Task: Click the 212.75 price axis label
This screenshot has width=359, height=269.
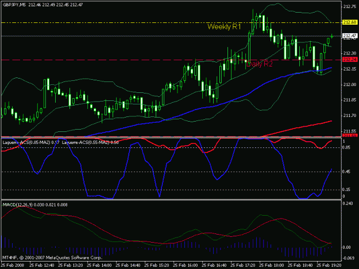Action: click(x=350, y=7)
